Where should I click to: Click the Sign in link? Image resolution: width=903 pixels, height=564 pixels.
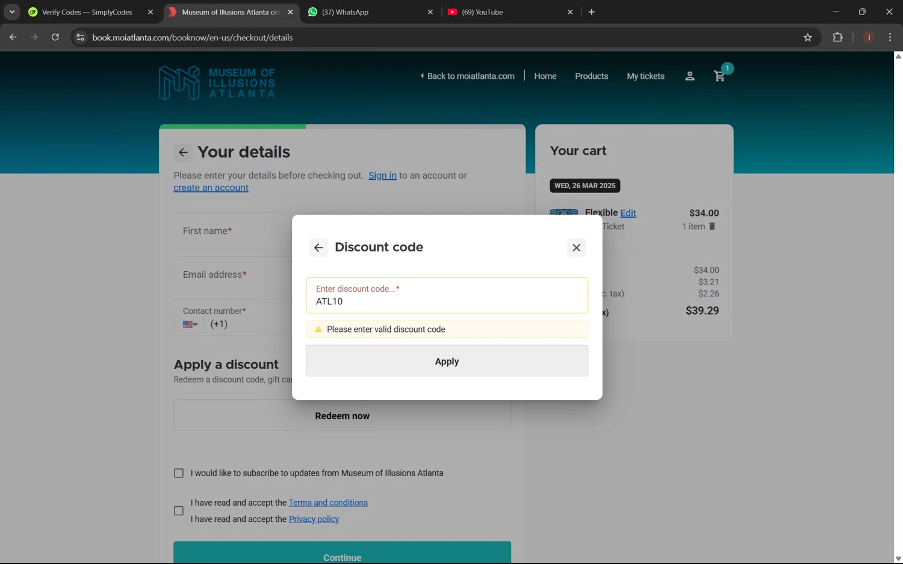[382, 176]
